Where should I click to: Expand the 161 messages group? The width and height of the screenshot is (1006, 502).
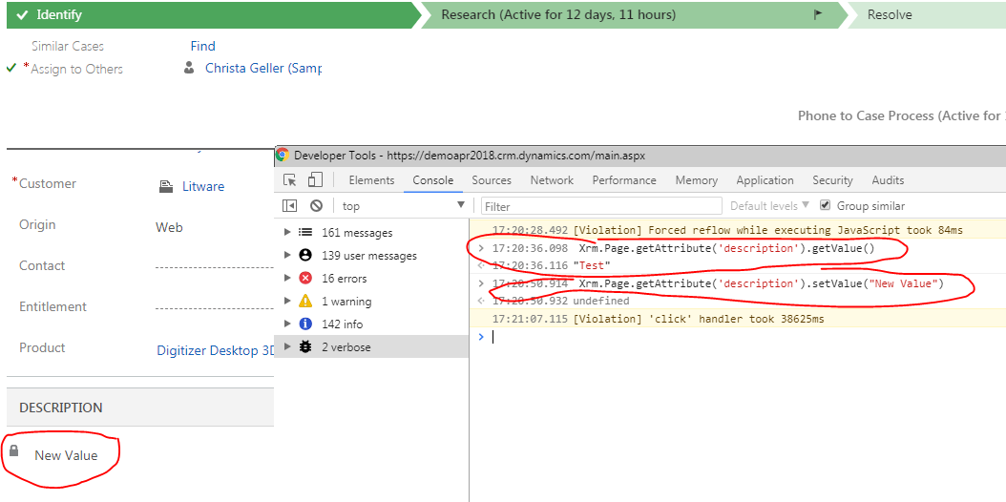(287, 232)
